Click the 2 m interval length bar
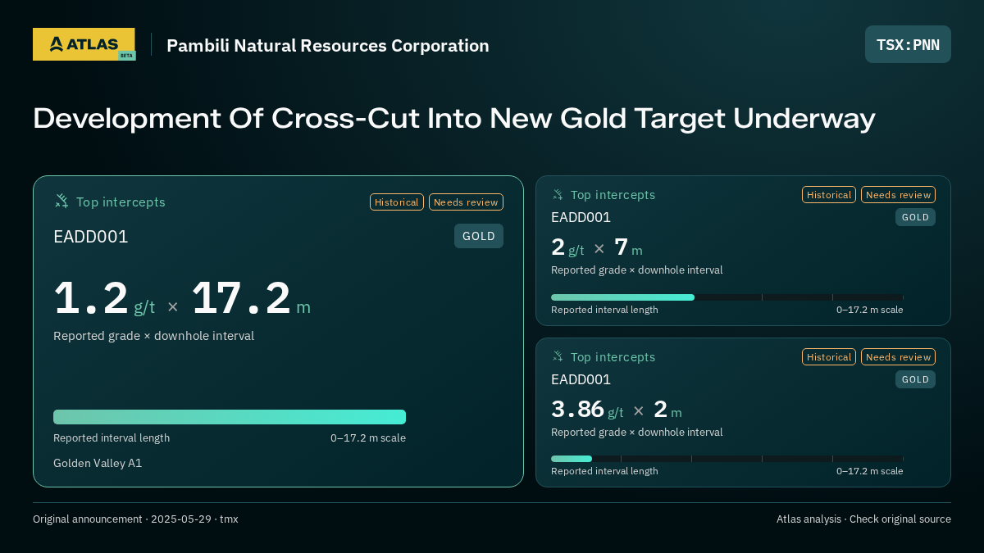Image resolution: width=984 pixels, height=553 pixels. click(x=727, y=459)
